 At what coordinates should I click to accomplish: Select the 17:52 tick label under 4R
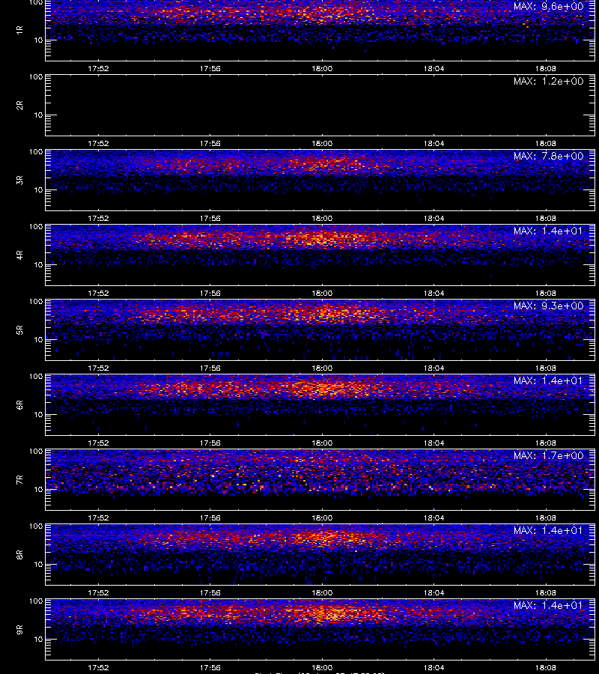[98, 293]
